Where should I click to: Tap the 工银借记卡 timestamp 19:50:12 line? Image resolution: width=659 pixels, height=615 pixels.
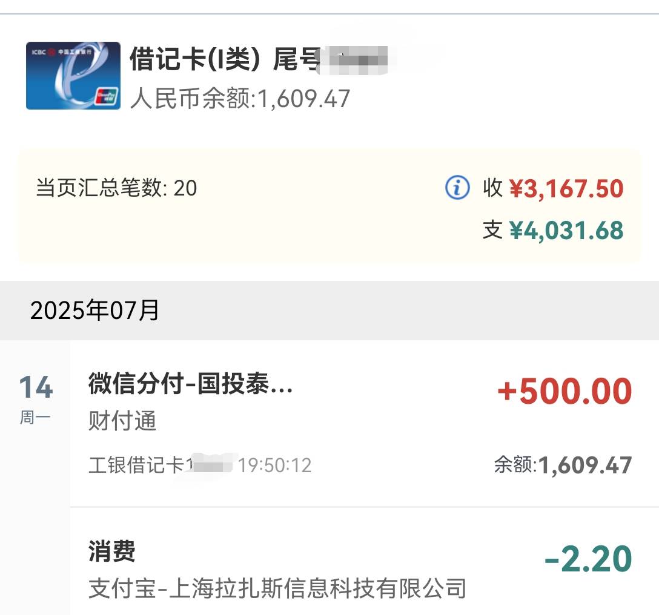pos(200,465)
